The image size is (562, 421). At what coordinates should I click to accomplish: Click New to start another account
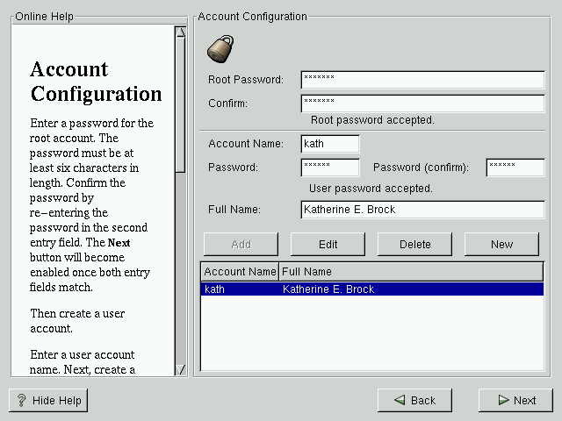[x=501, y=244]
